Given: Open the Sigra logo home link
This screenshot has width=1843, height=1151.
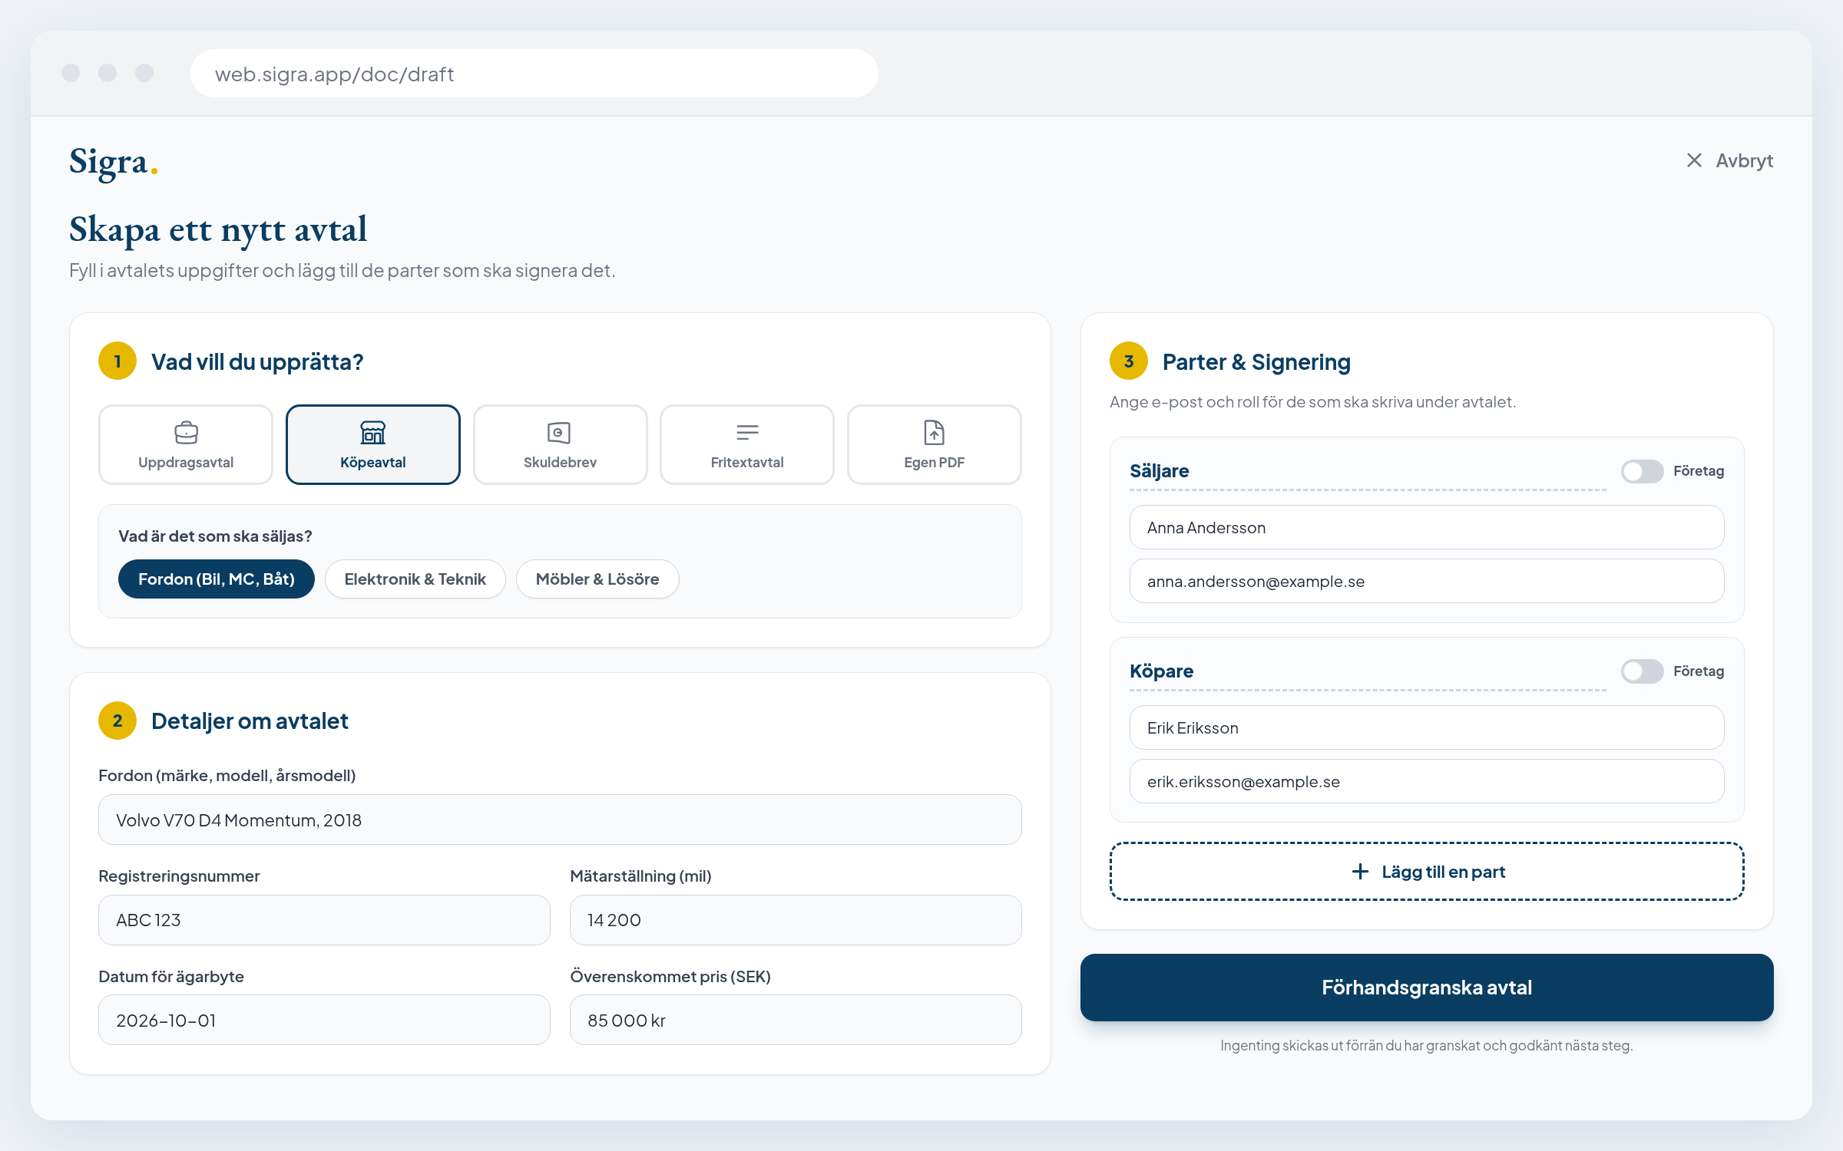Looking at the screenshot, I should click(114, 162).
